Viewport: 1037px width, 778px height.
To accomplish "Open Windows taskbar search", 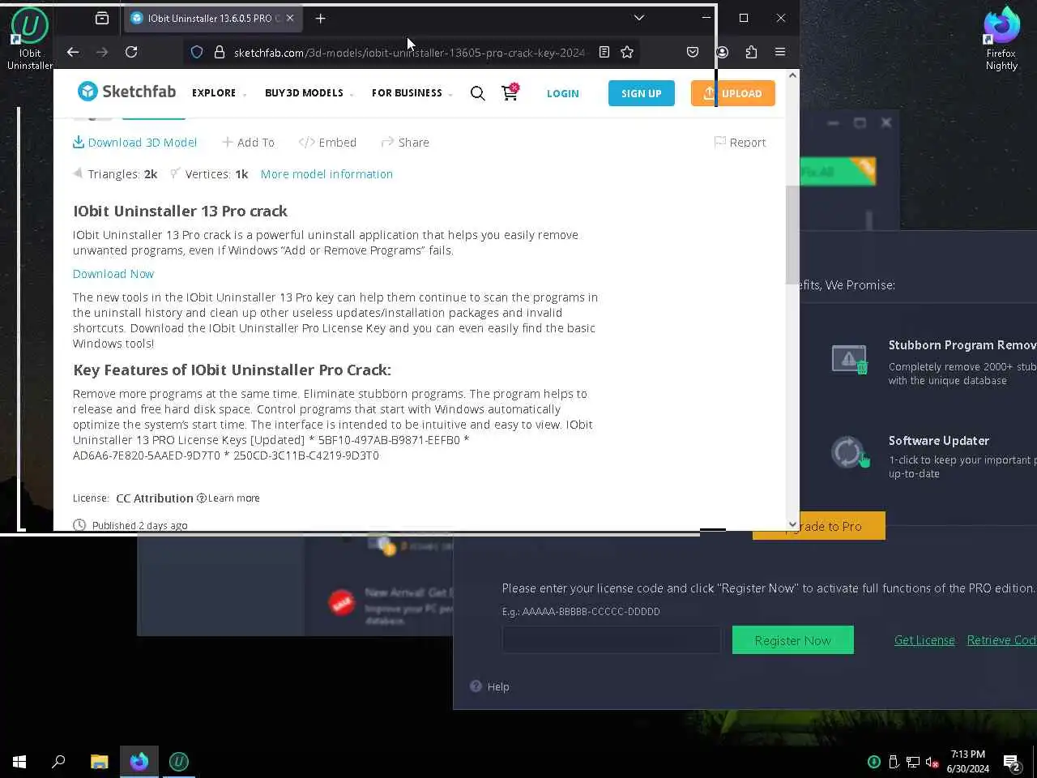I will coord(58,762).
